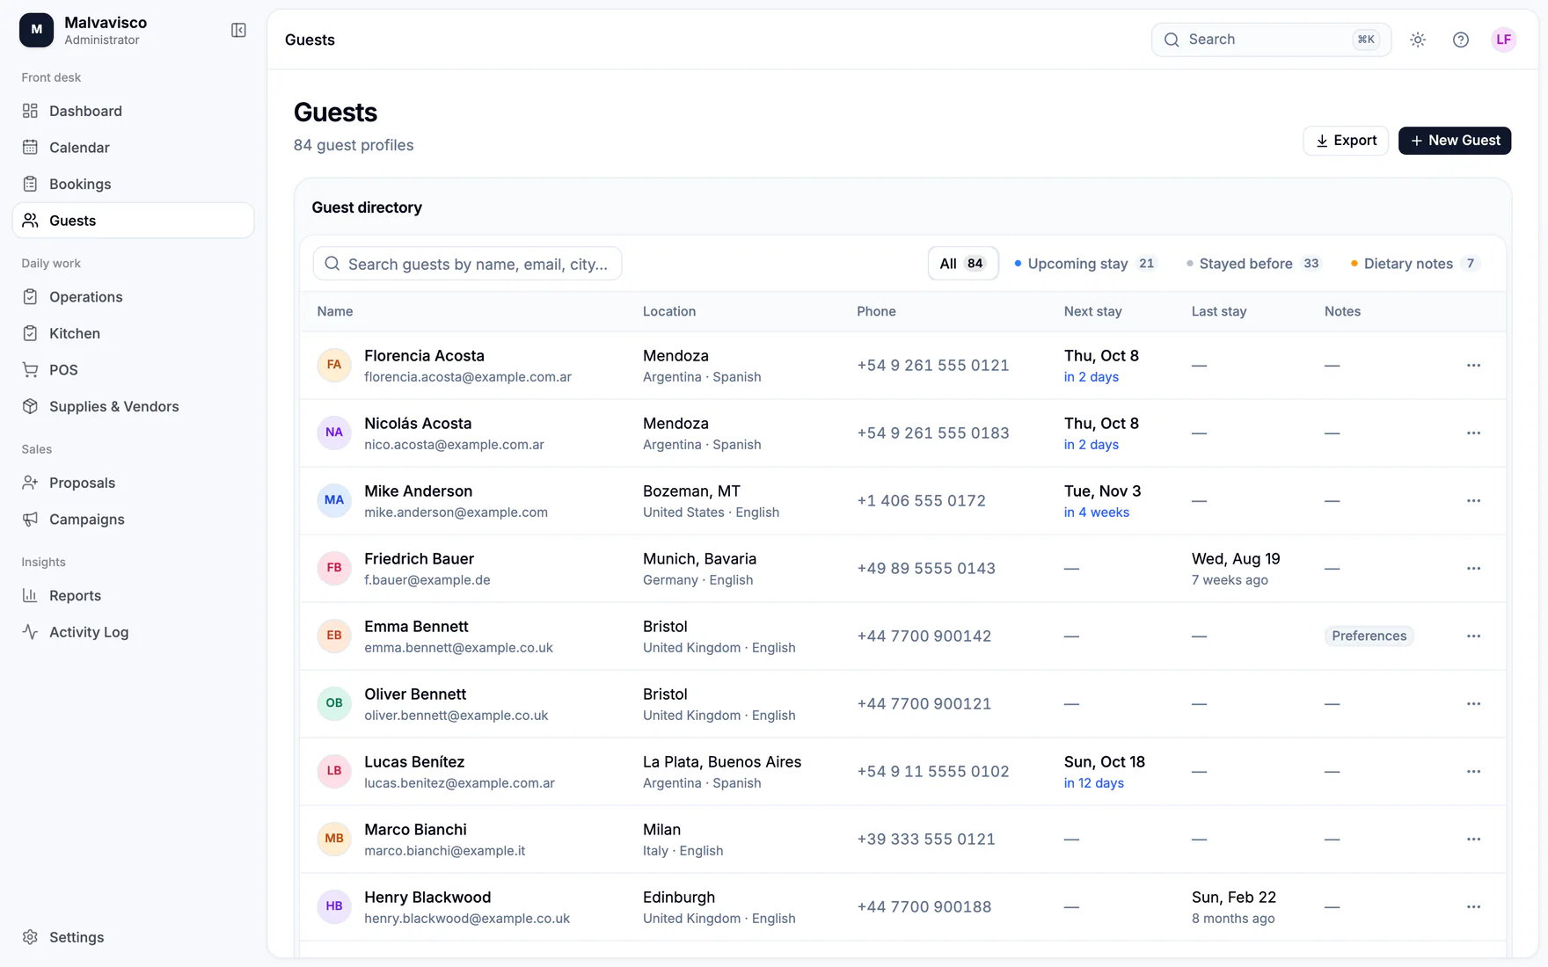Filter by Upcoming stay tab
This screenshot has width=1548, height=967.
1085,264
